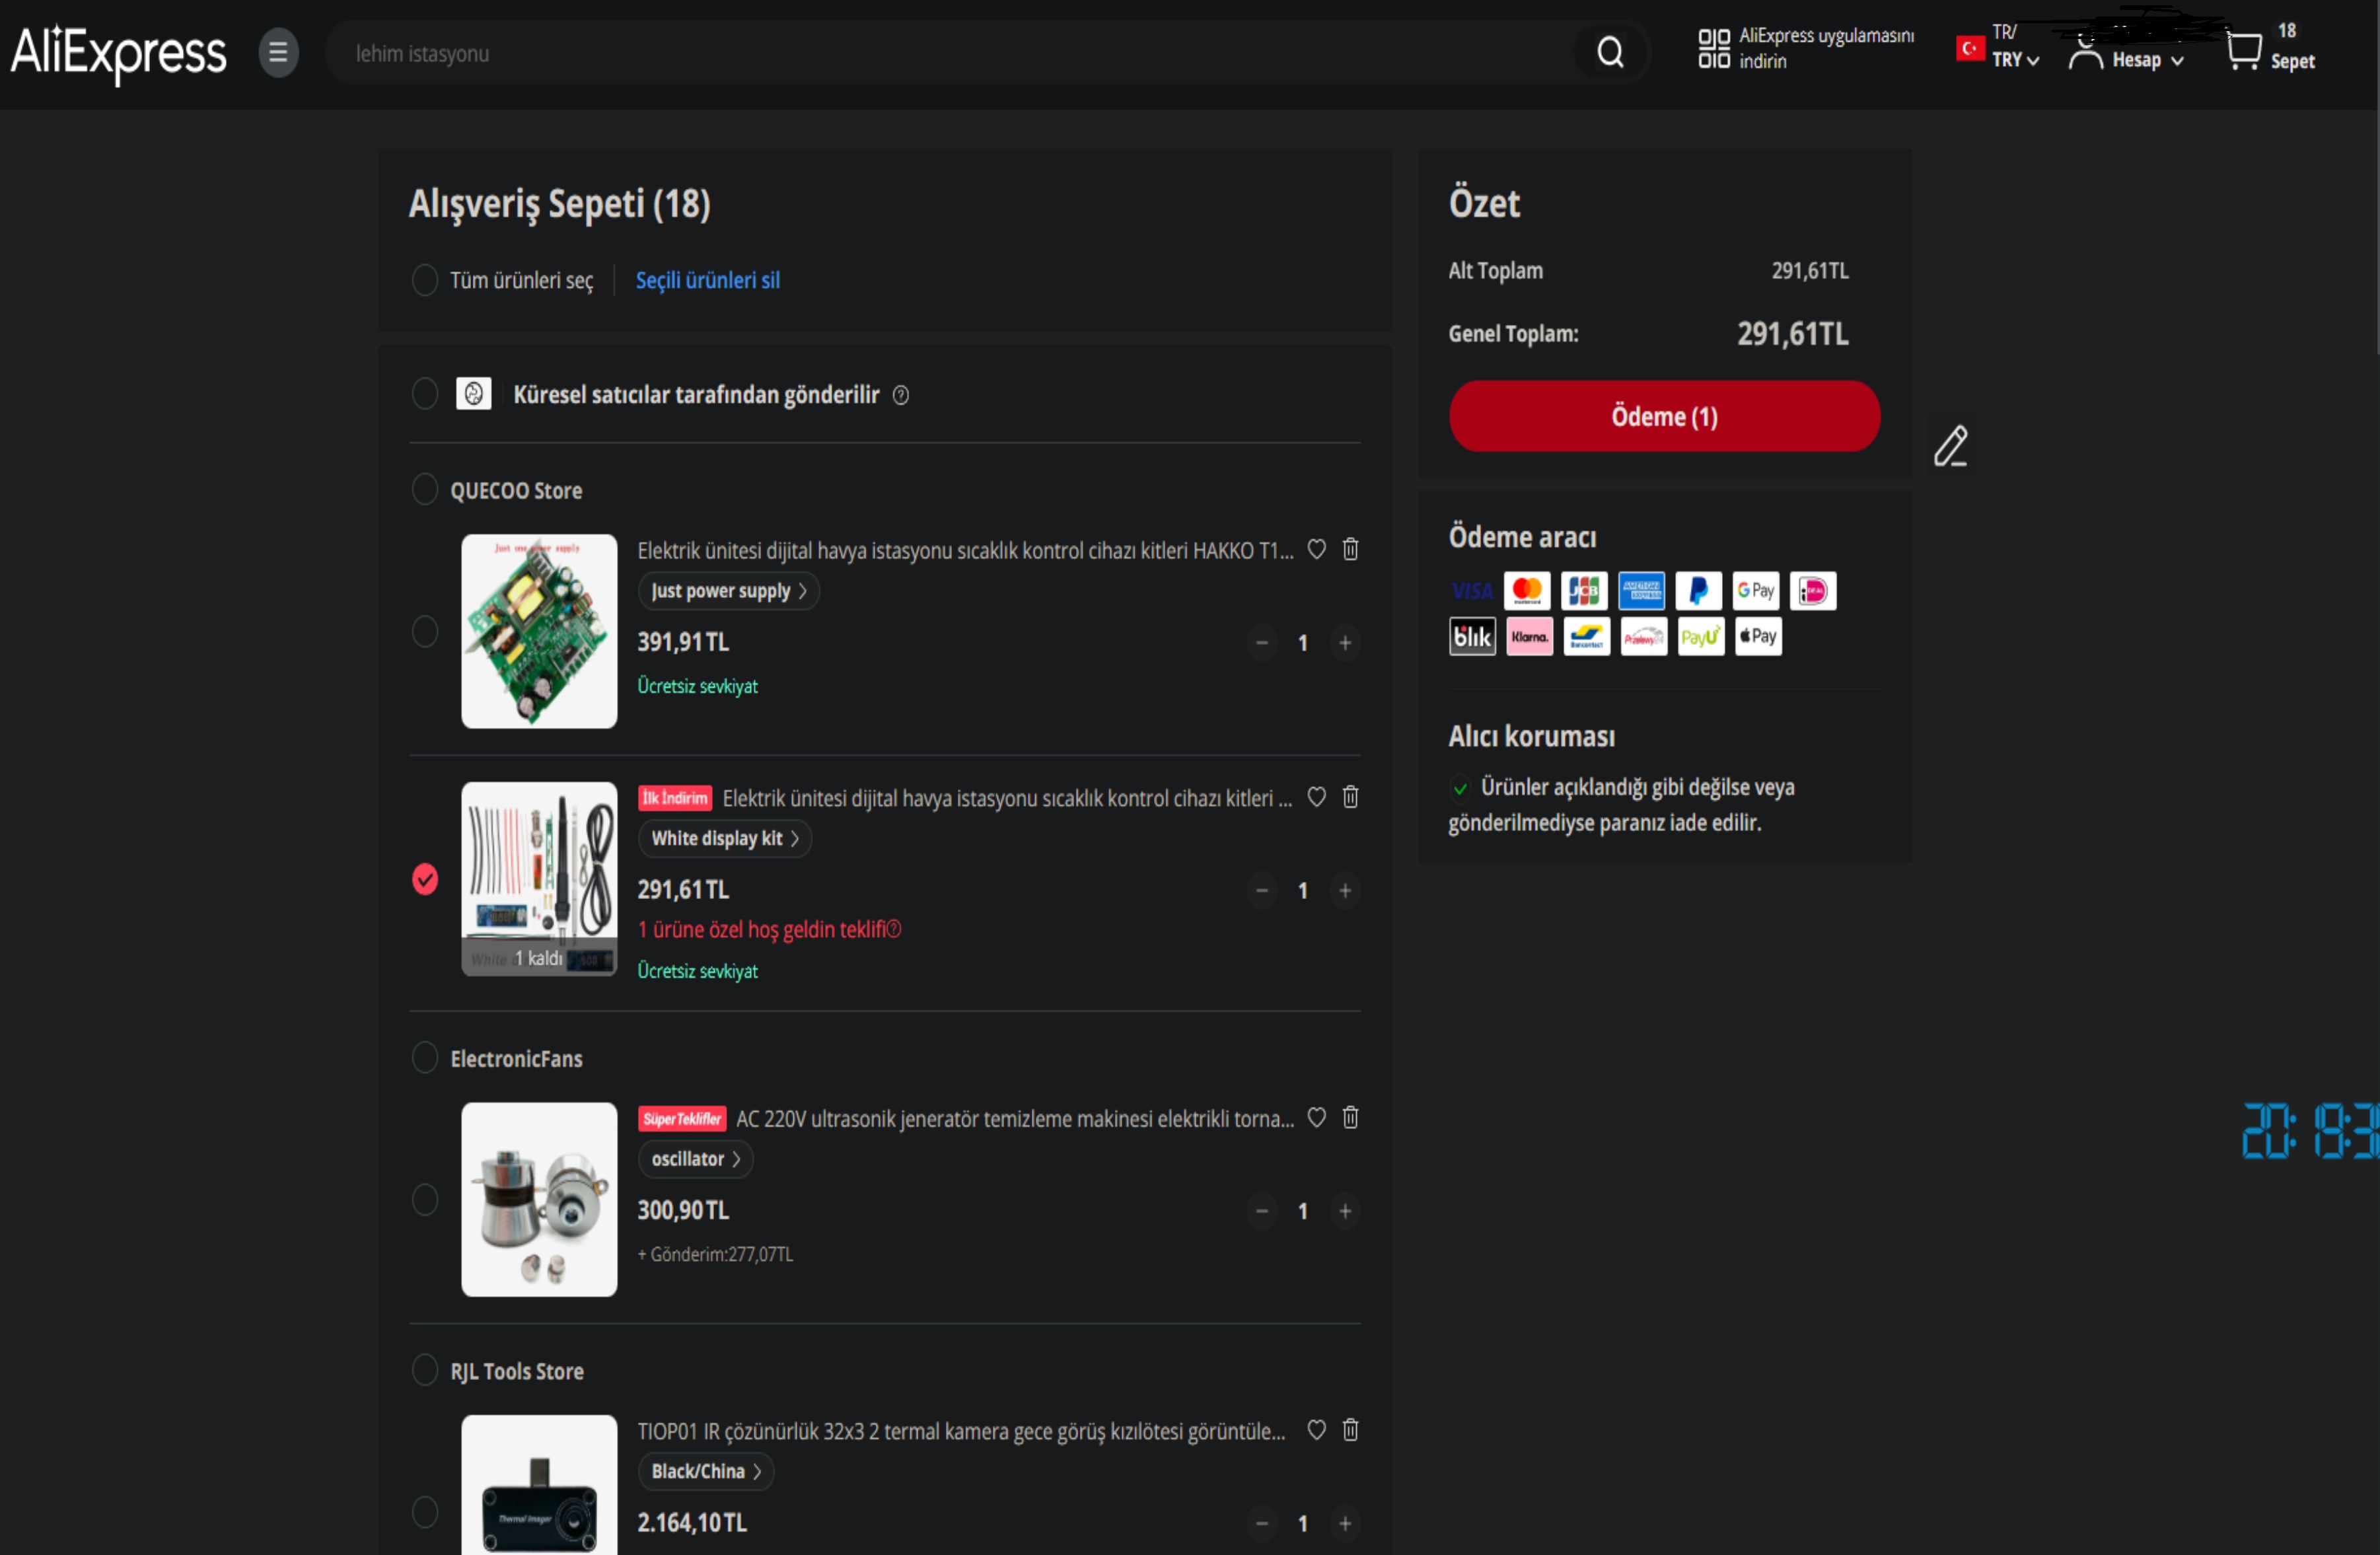Decrease quantity of White display kit
Image resolution: width=2380 pixels, height=1555 pixels.
(1262, 890)
